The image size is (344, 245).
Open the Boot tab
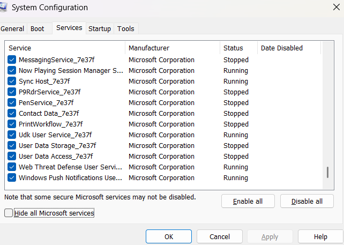point(38,28)
